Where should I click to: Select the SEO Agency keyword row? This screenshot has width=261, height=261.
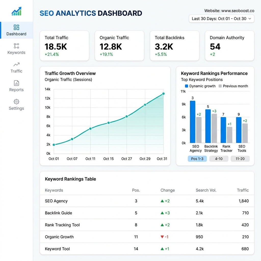point(147,201)
